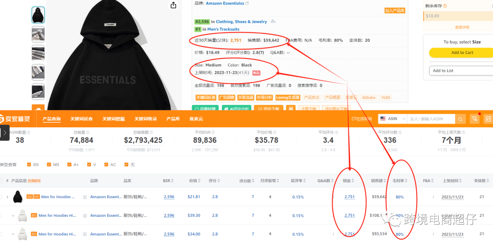Screen dimensions: 493x241
Task: Click the bar chart icon next to Clothing rank
Action: [x=273, y=21]
